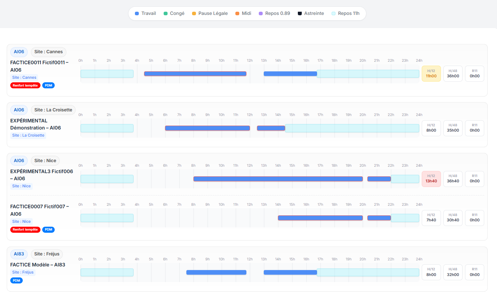Click the AI83 badge
This screenshot has width=497, height=298.
[x=19, y=254]
